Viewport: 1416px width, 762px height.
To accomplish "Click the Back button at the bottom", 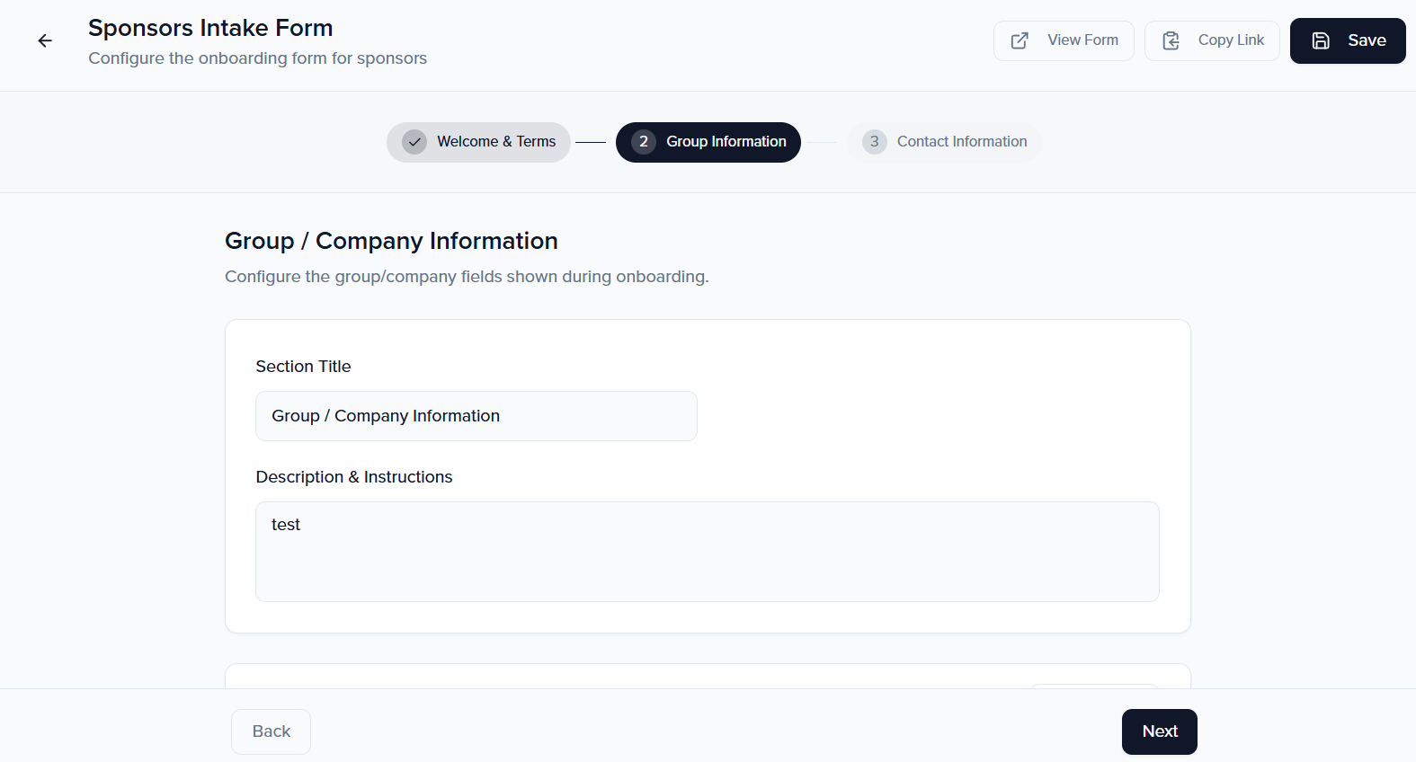I will 271,731.
